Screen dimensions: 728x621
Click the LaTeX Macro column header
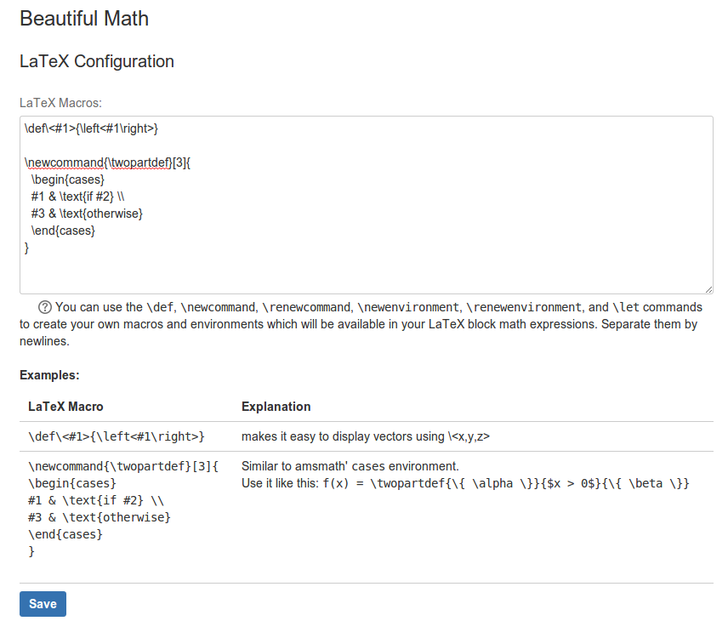65,407
